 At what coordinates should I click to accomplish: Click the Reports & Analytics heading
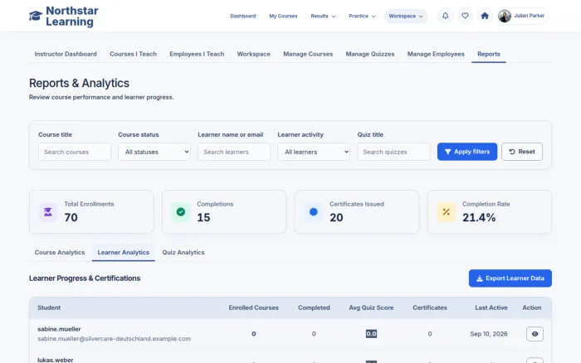(79, 83)
